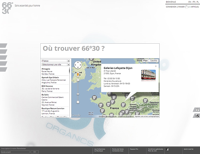Open 'Contactez-nous' footer link
The width and height of the screenshot is (200, 154).
click(x=118, y=151)
